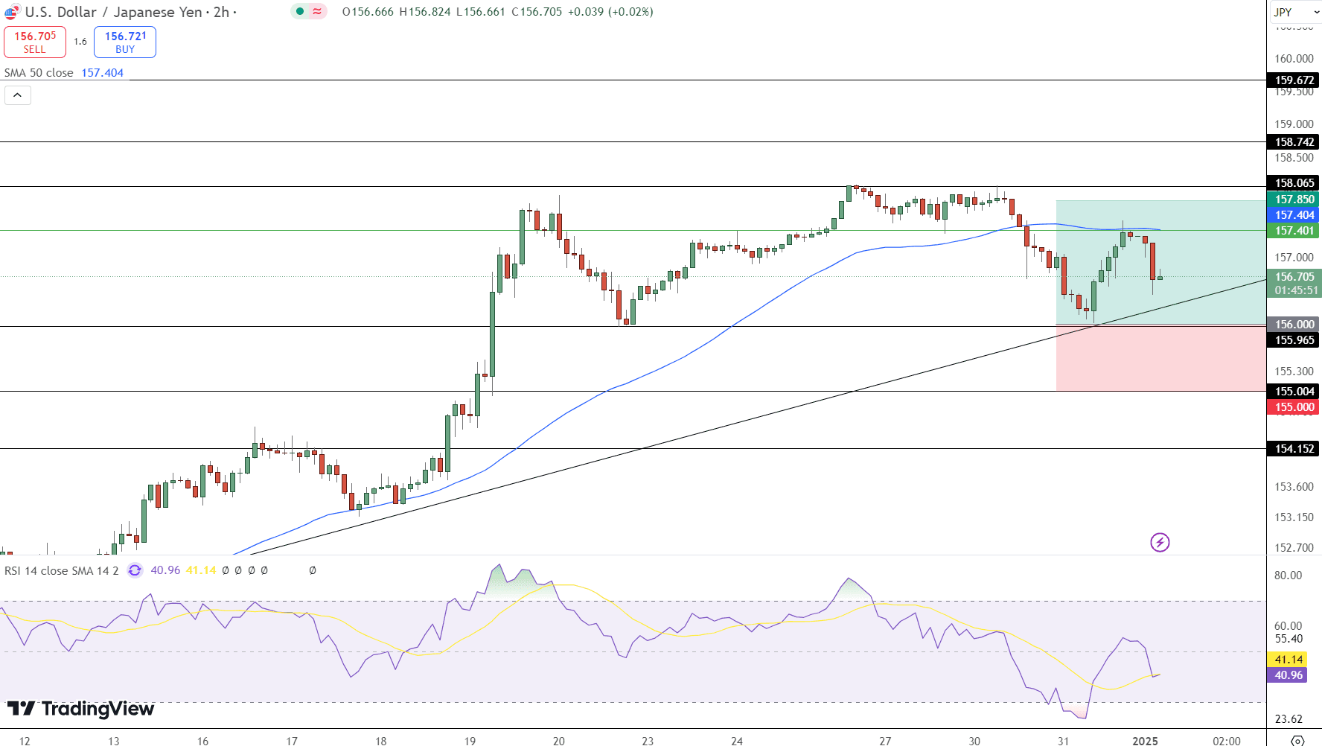Click the SMA value 157.404 in legend

103,73
